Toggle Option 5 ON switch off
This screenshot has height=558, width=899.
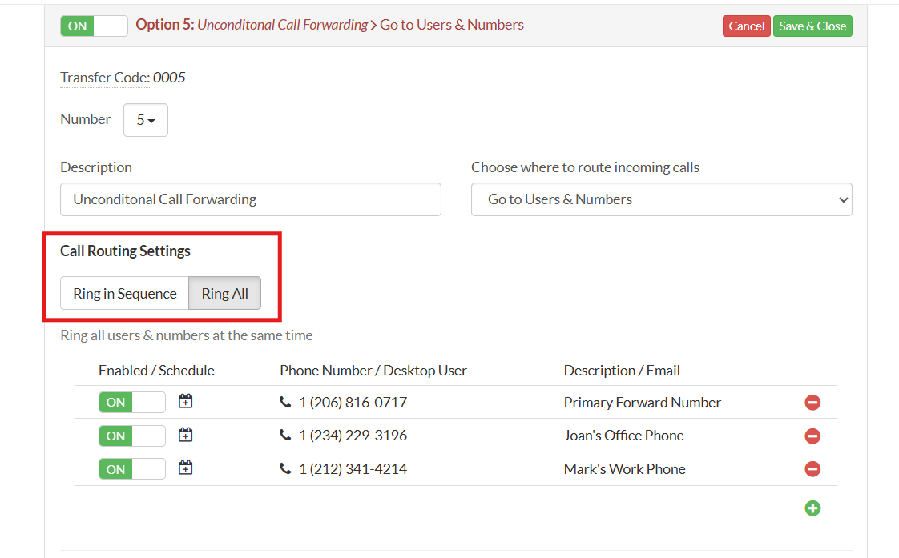94,26
